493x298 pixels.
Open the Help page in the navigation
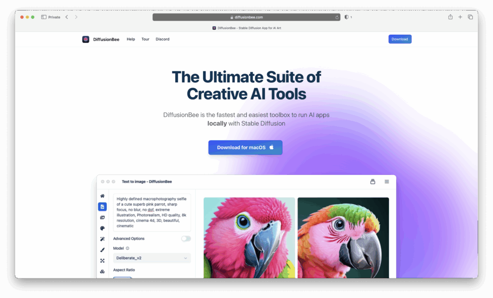tap(131, 39)
